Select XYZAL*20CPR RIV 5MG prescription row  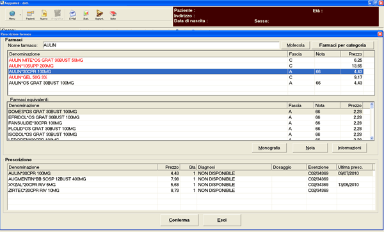[x=190, y=185]
